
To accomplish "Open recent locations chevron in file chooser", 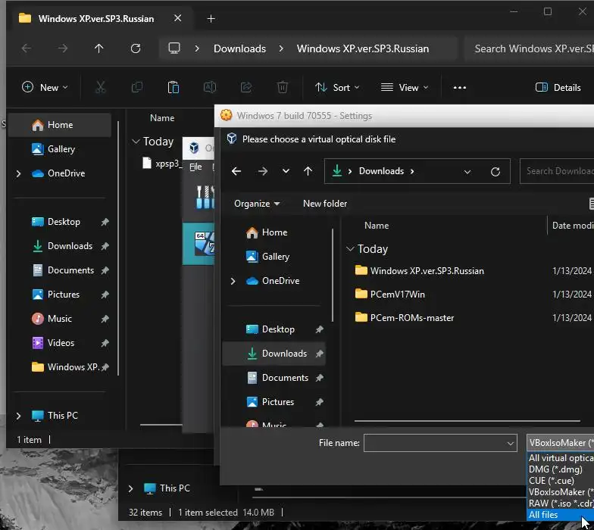I will 286,171.
